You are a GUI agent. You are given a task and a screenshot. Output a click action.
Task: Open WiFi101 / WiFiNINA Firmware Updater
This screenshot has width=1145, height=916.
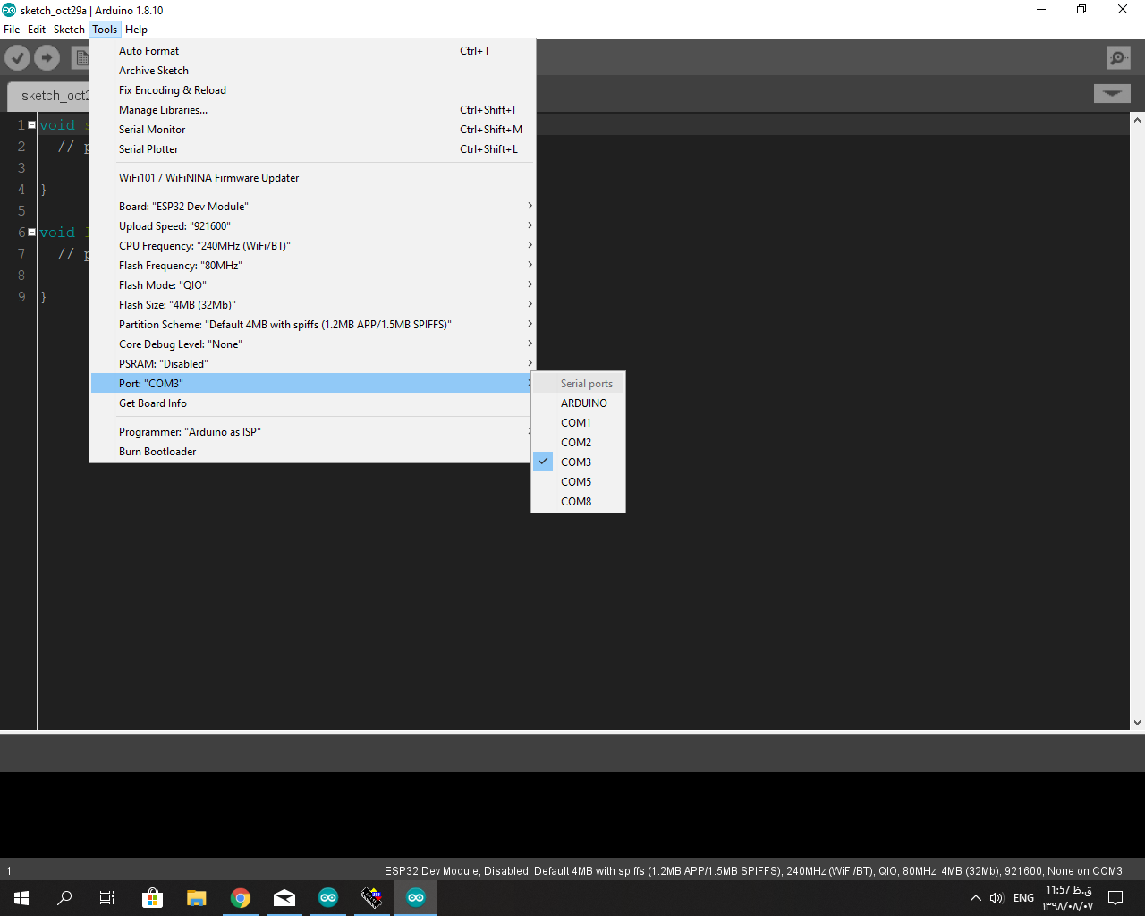(x=312, y=178)
